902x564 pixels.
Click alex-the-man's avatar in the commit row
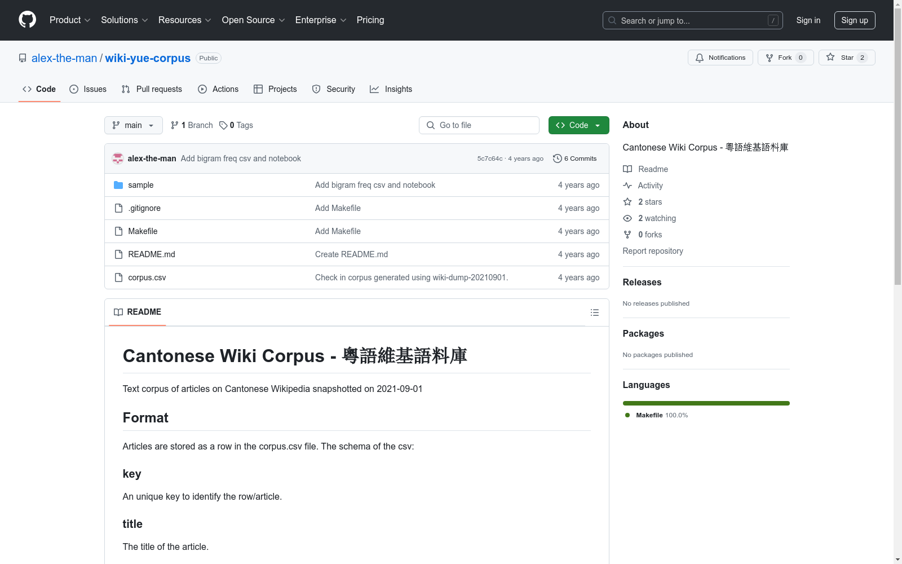tap(118, 158)
